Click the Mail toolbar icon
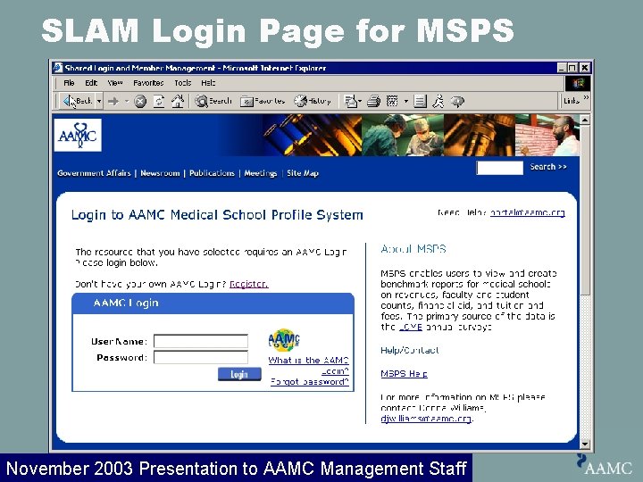This screenshot has width=643, height=482. click(351, 101)
